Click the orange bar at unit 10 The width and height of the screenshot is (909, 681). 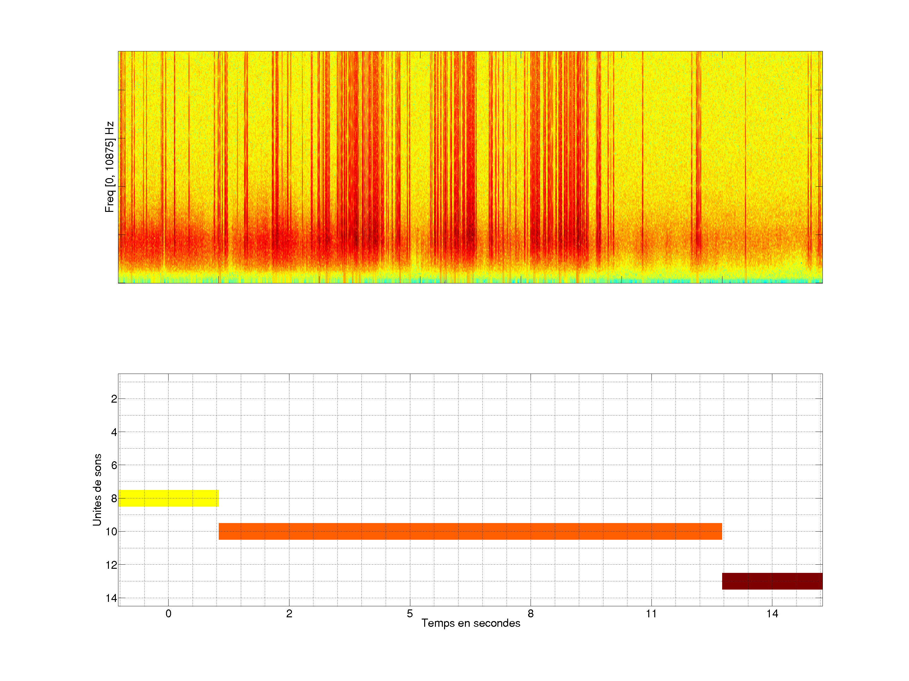click(470, 531)
